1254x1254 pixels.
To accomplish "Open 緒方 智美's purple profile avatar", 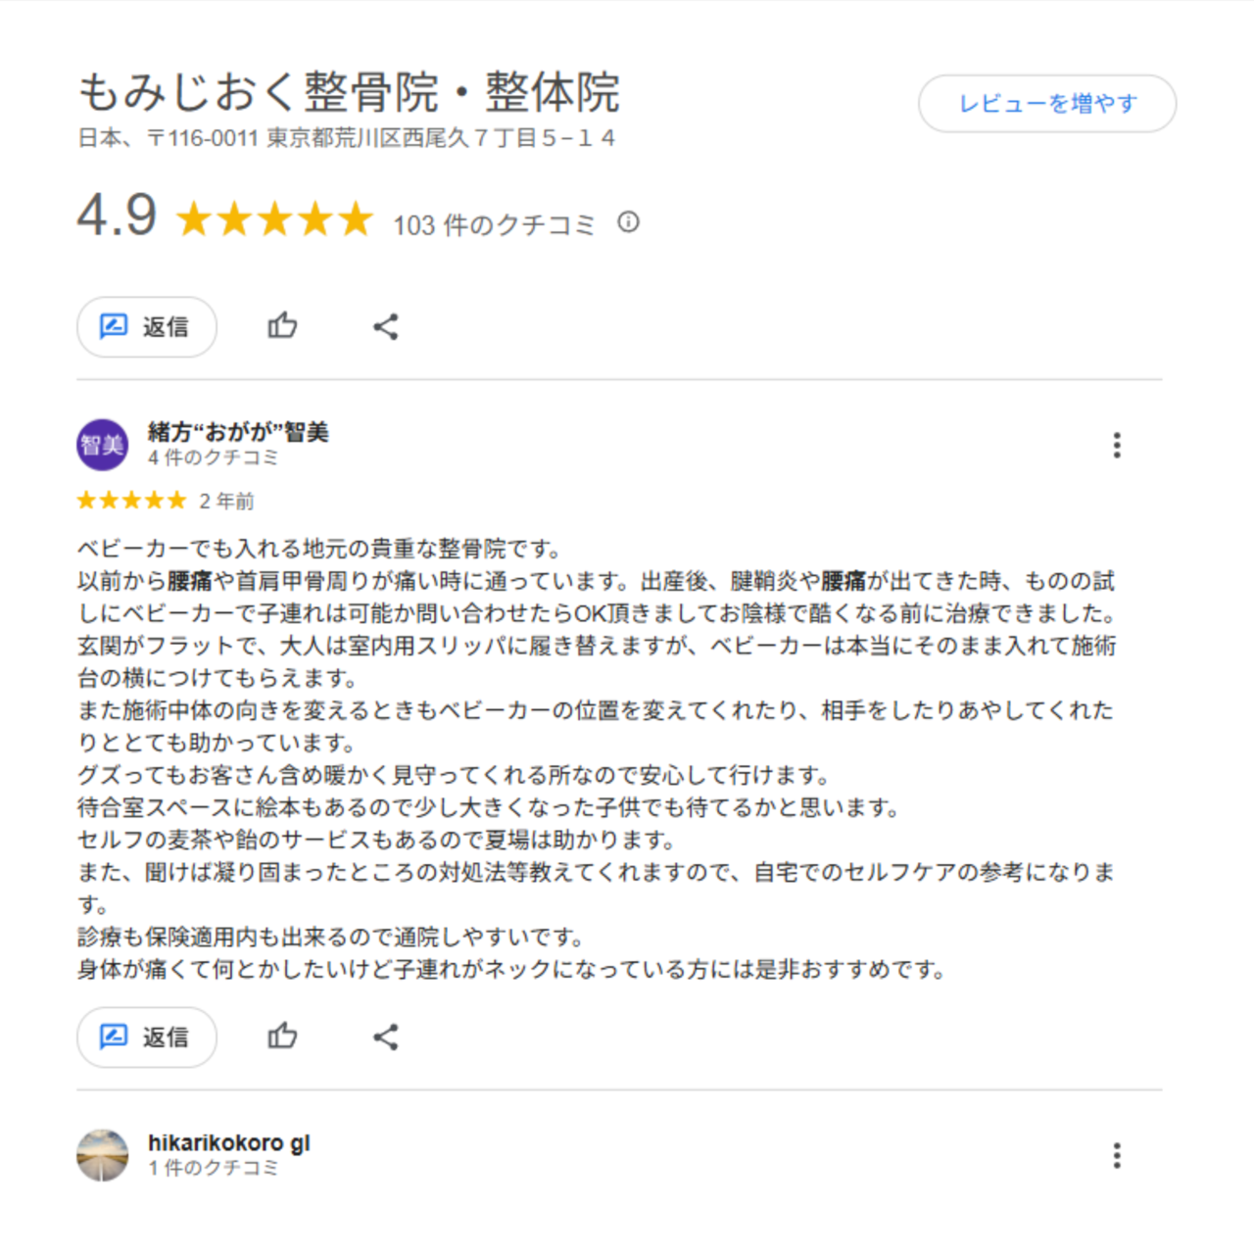I will 102,445.
